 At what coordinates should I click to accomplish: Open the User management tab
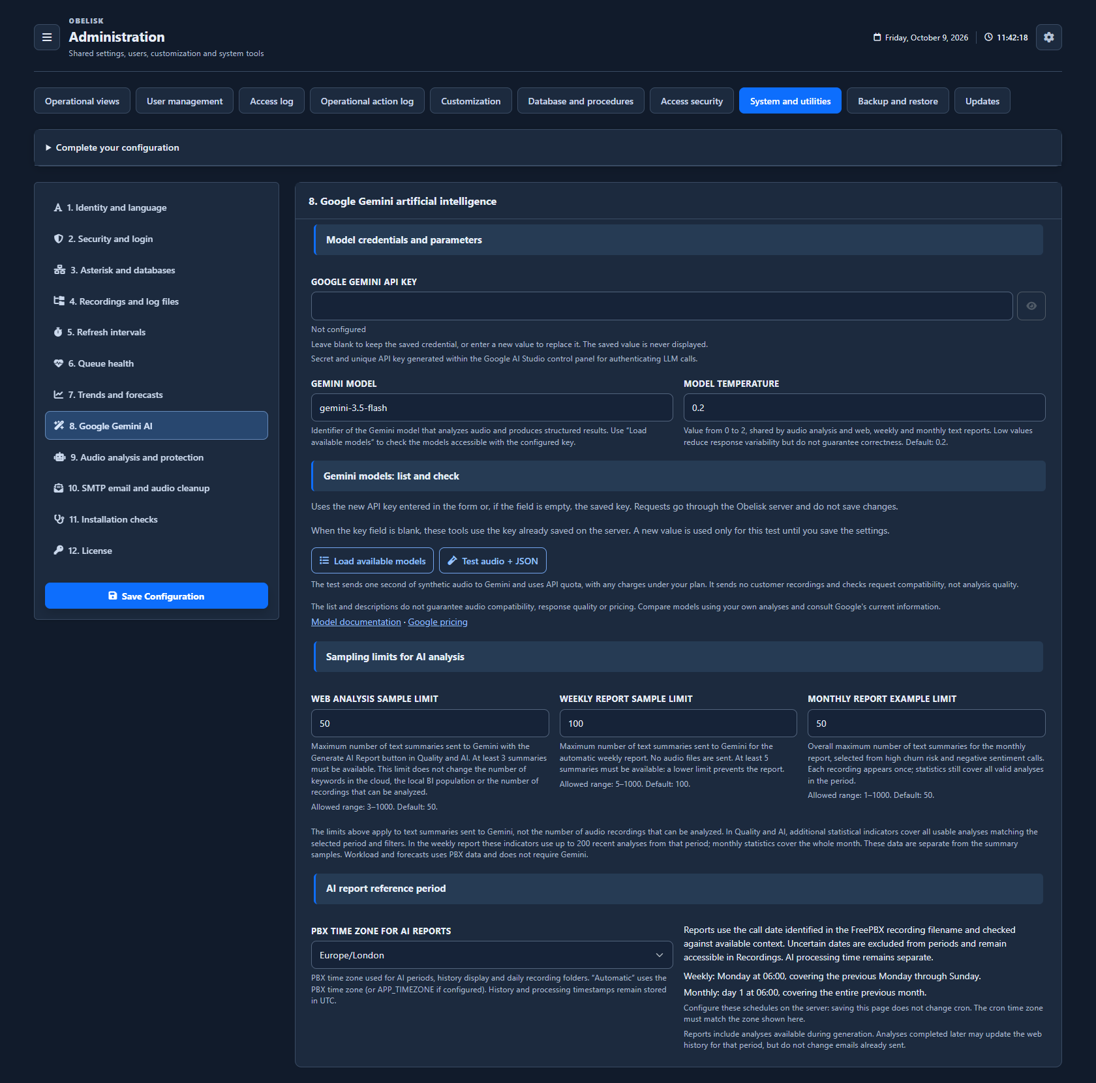tap(185, 101)
